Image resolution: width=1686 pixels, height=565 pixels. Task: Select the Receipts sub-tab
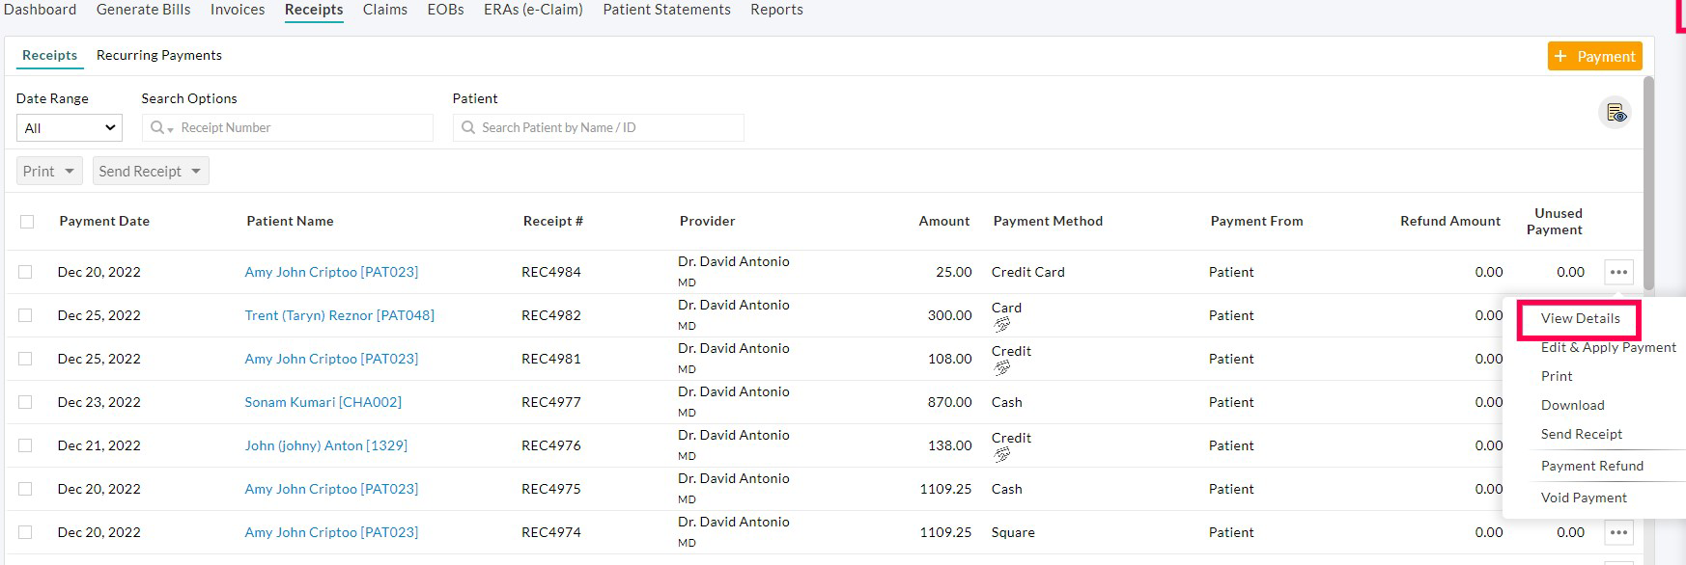pyautogui.click(x=49, y=55)
